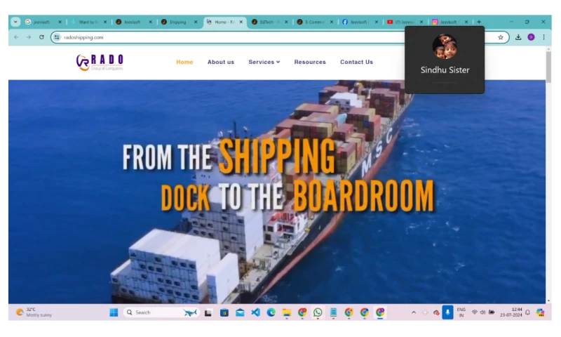The height and width of the screenshot is (337, 561).
Task: Switch to the Google jeevisoft tab
Action: click(43, 22)
